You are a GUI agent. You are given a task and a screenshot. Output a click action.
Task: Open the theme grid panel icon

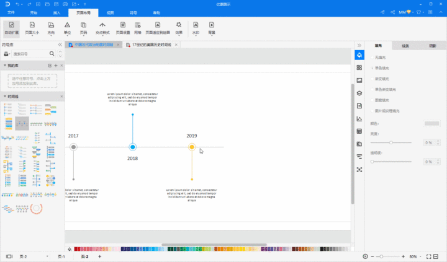(359, 68)
